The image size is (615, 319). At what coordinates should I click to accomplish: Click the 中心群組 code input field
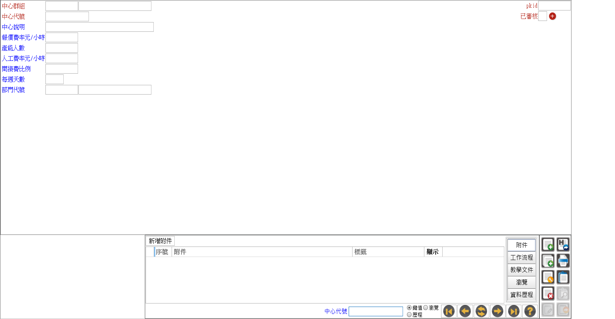62,6
